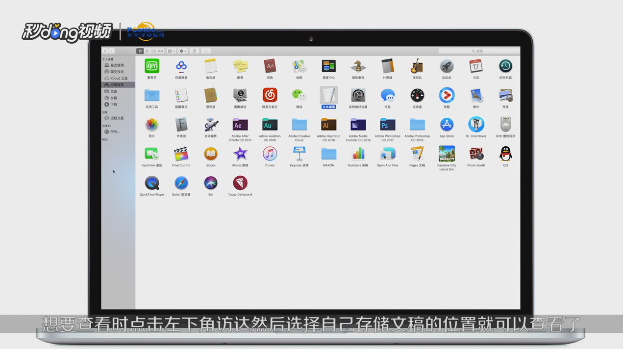The width and height of the screenshot is (623, 349).
Task: Switch Finder to column view
Action: pos(153,51)
